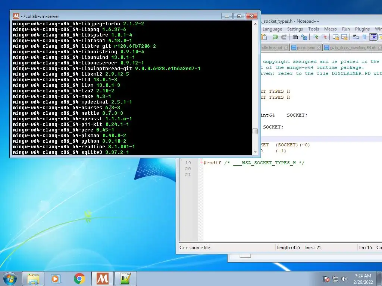Screen dimensions: 382x286
Task: Click the Paste icon in Notepad++ toolbar
Action: click(264, 37)
